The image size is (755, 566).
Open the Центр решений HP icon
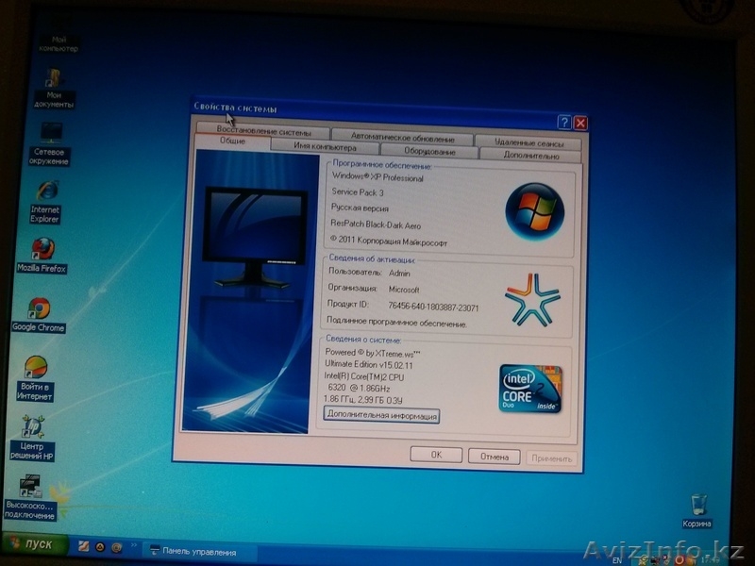coord(34,427)
